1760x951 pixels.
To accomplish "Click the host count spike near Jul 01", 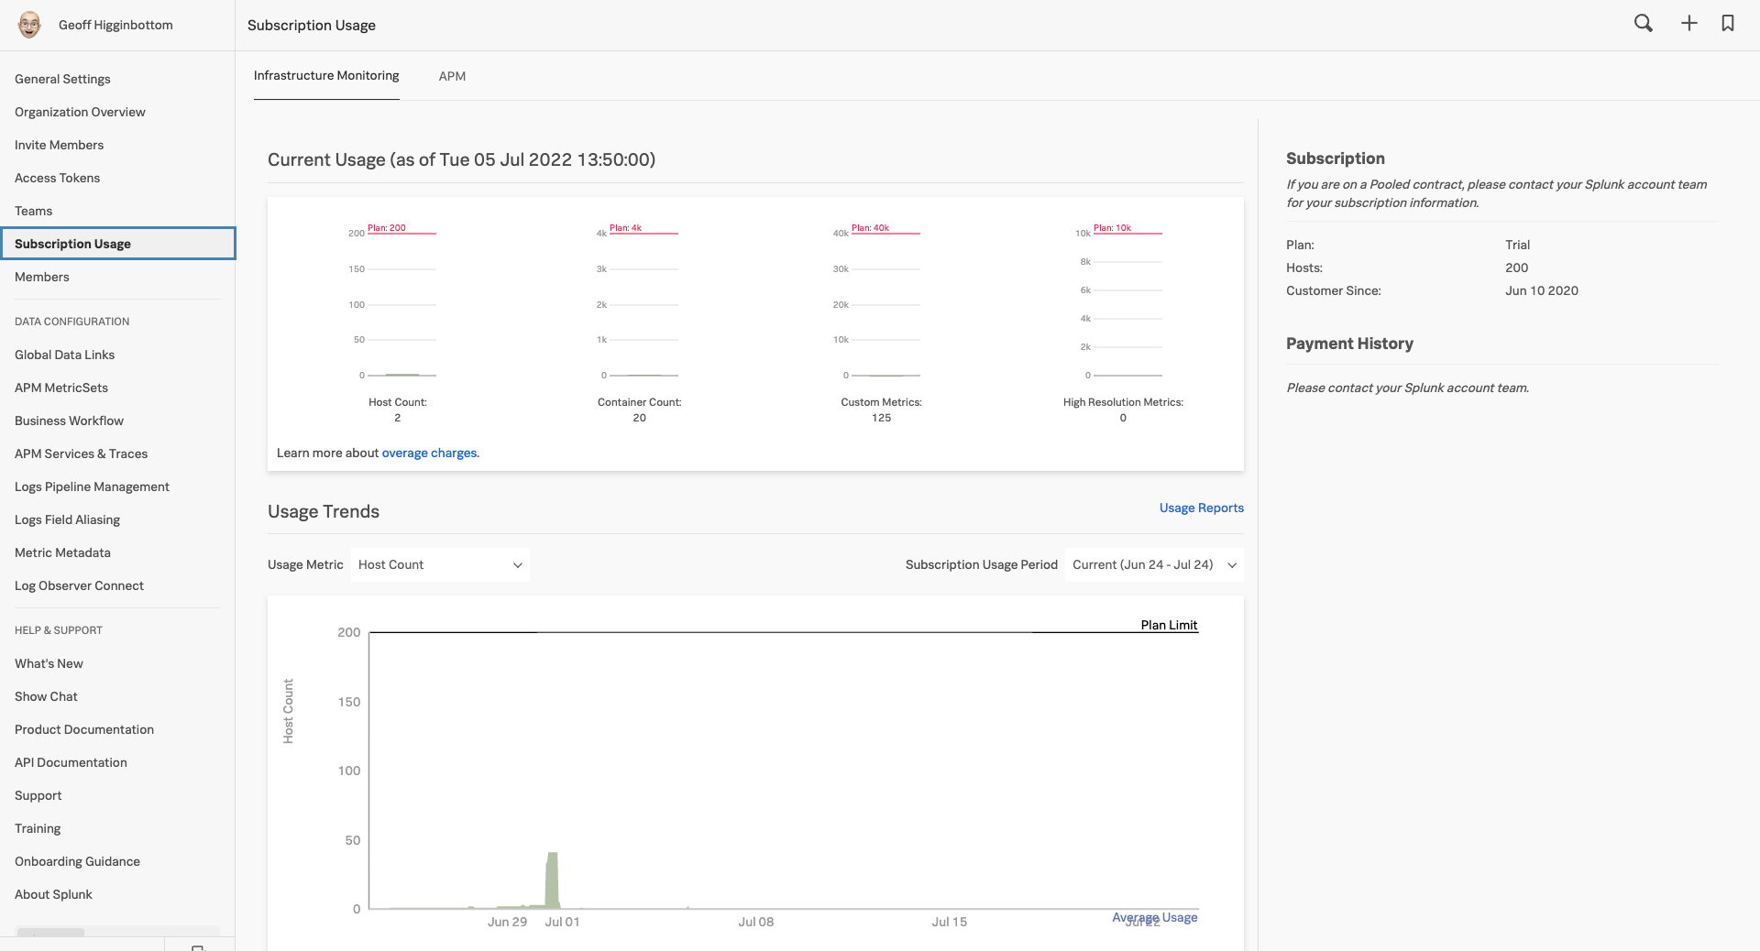I will (x=552, y=880).
